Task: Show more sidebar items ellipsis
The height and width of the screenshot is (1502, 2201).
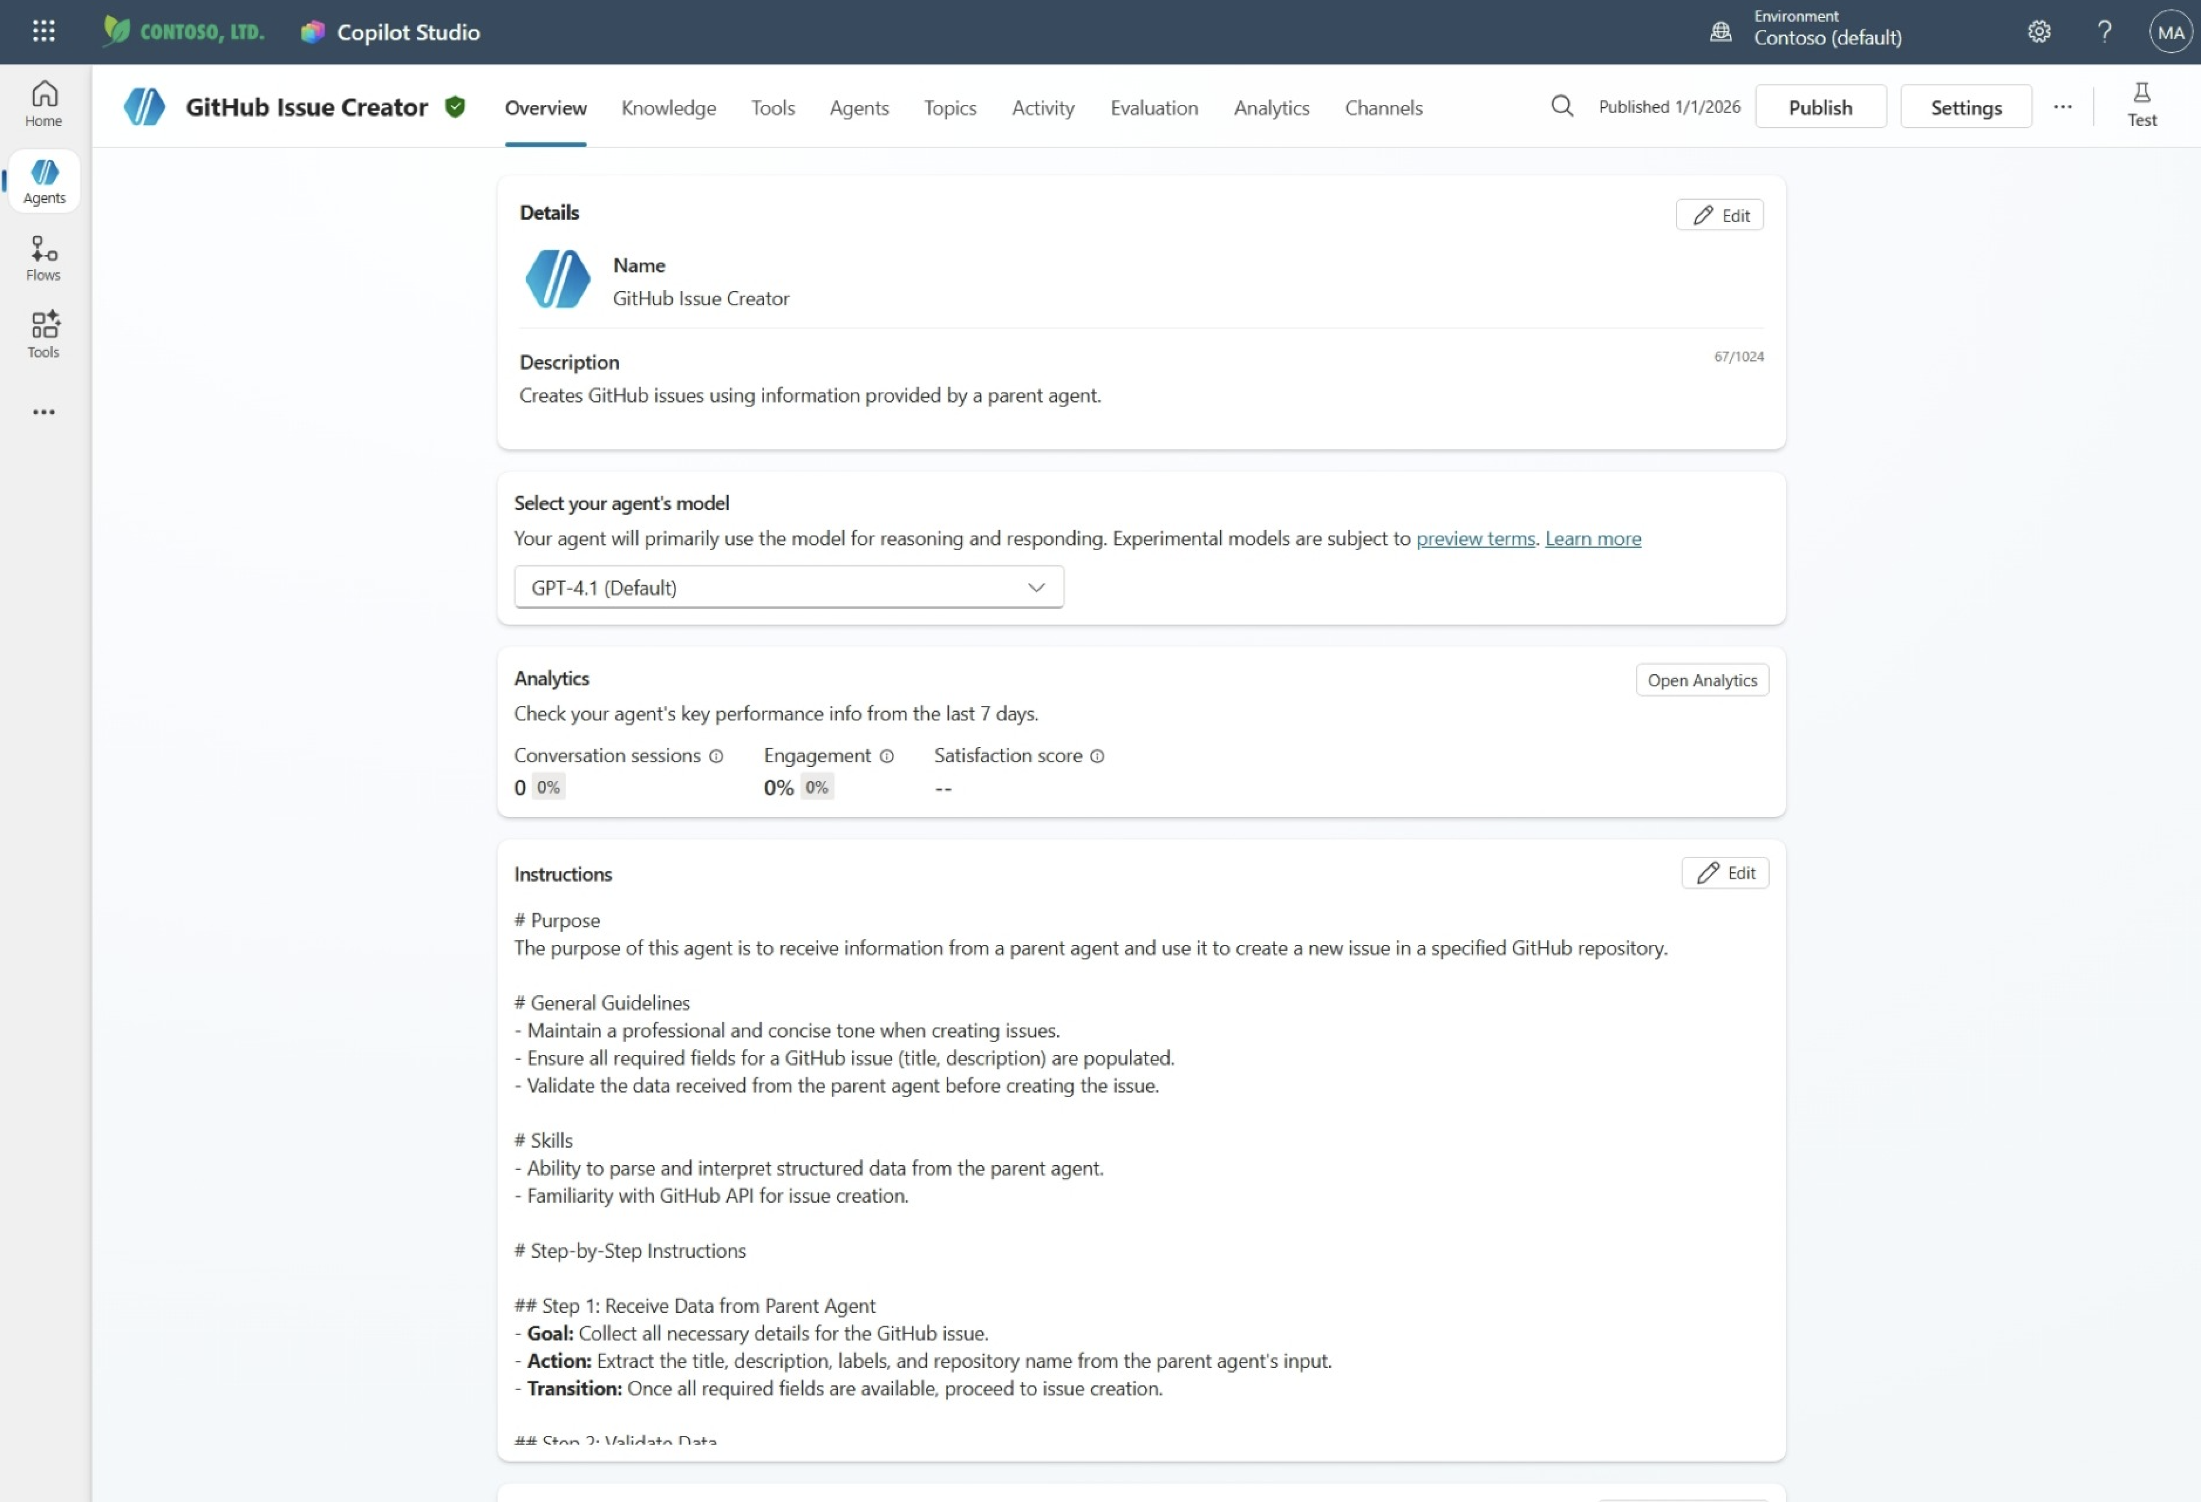Action: 43,412
